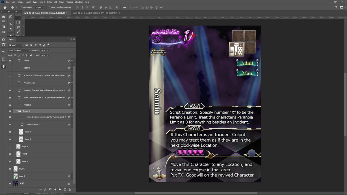Click the Home icon in options bar
Screen dimensions: 347x195
tap(5, 7)
